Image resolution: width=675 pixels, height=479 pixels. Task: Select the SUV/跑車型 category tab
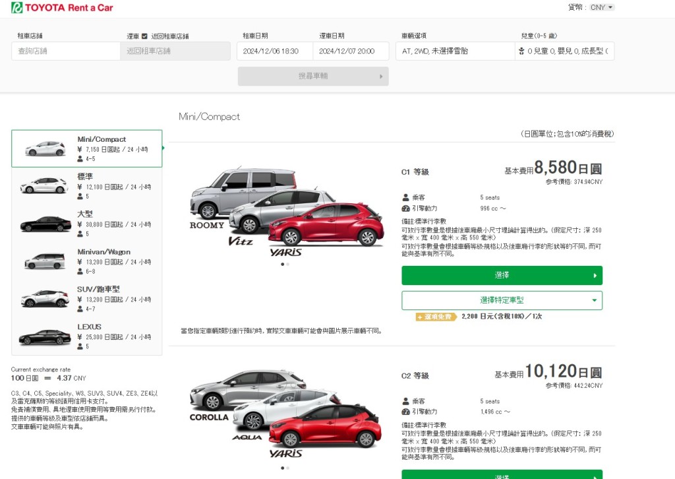[x=87, y=298]
